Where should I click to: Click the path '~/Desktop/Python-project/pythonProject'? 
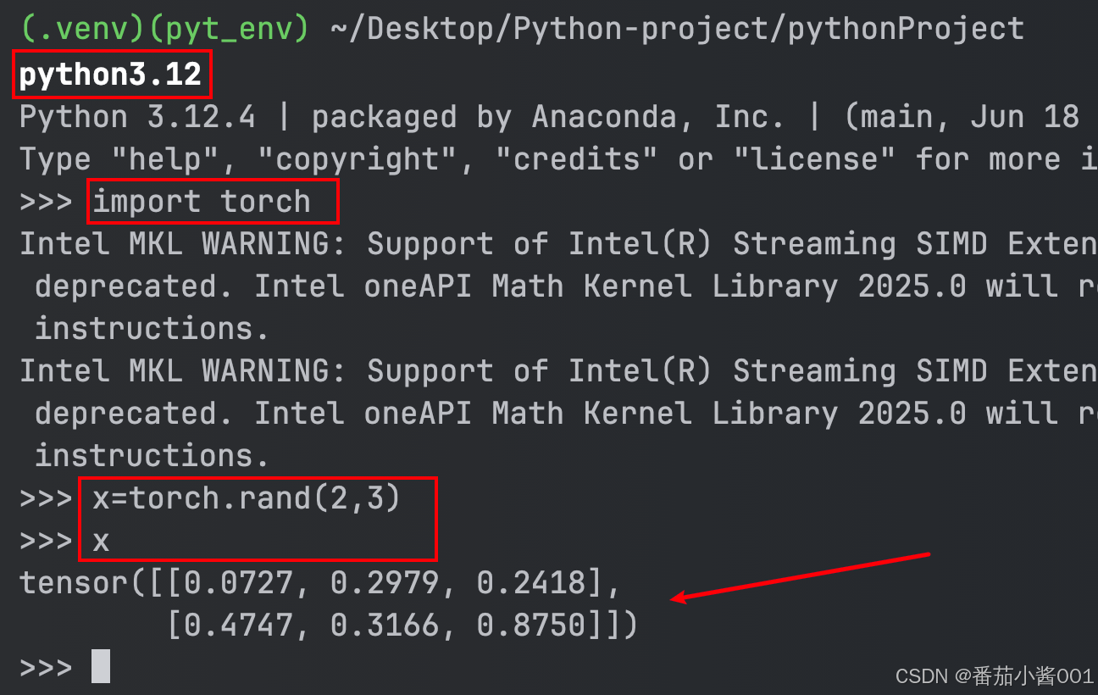coord(676,30)
